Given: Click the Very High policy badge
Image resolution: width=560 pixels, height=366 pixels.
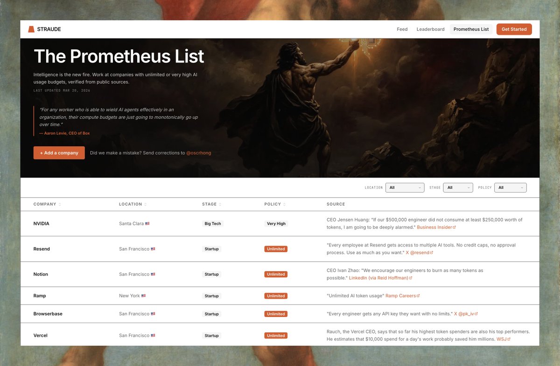Looking at the screenshot, I should pyautogui.click(x=276, y=224).
